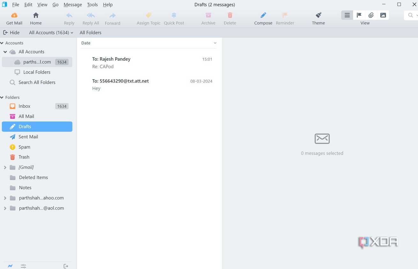Click the activity icon at sidebar bottom
The height and width of the screenshot is (269, 418).
(10, 266)
